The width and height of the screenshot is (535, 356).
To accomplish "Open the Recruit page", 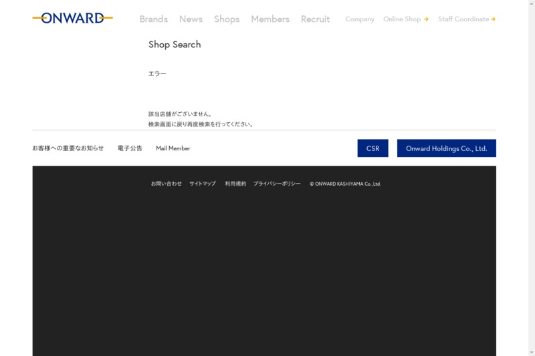I will click(315, 19).
